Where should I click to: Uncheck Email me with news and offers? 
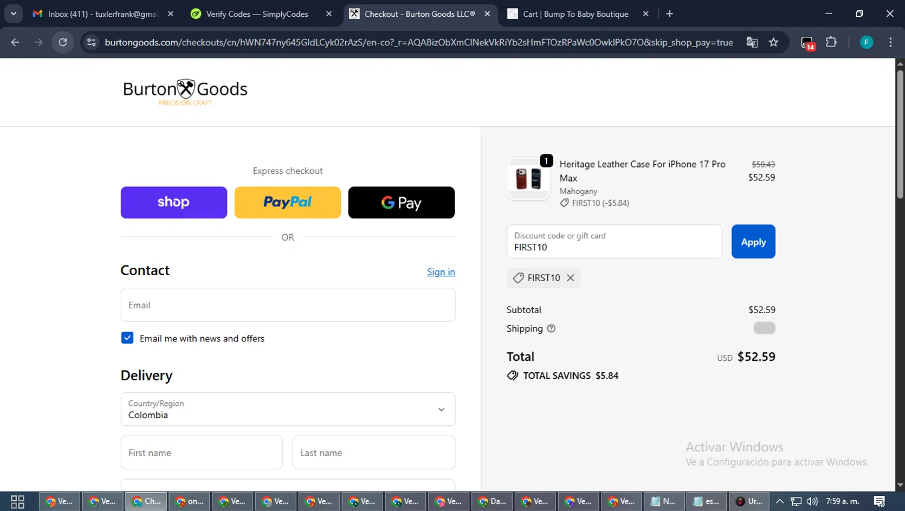(127, 338)
